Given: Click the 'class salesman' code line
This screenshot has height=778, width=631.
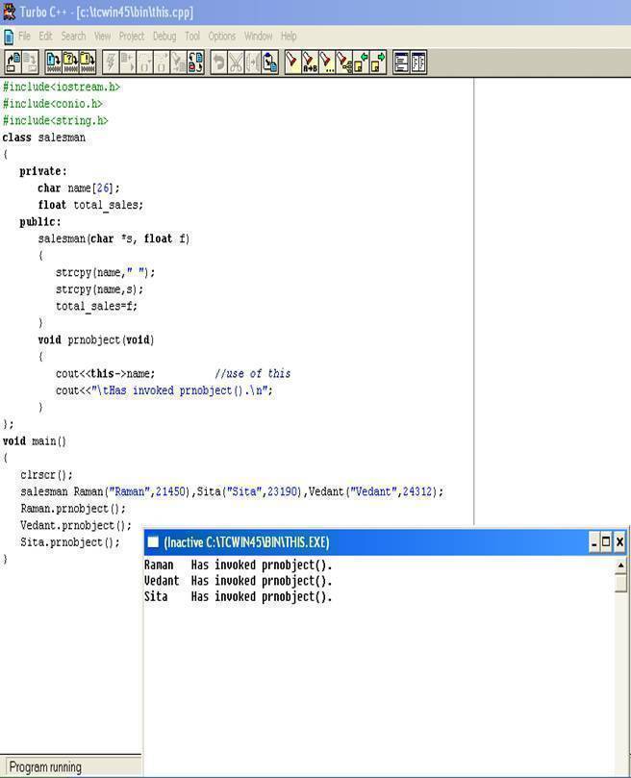Looking at the screenshot, I should [43, 138].
